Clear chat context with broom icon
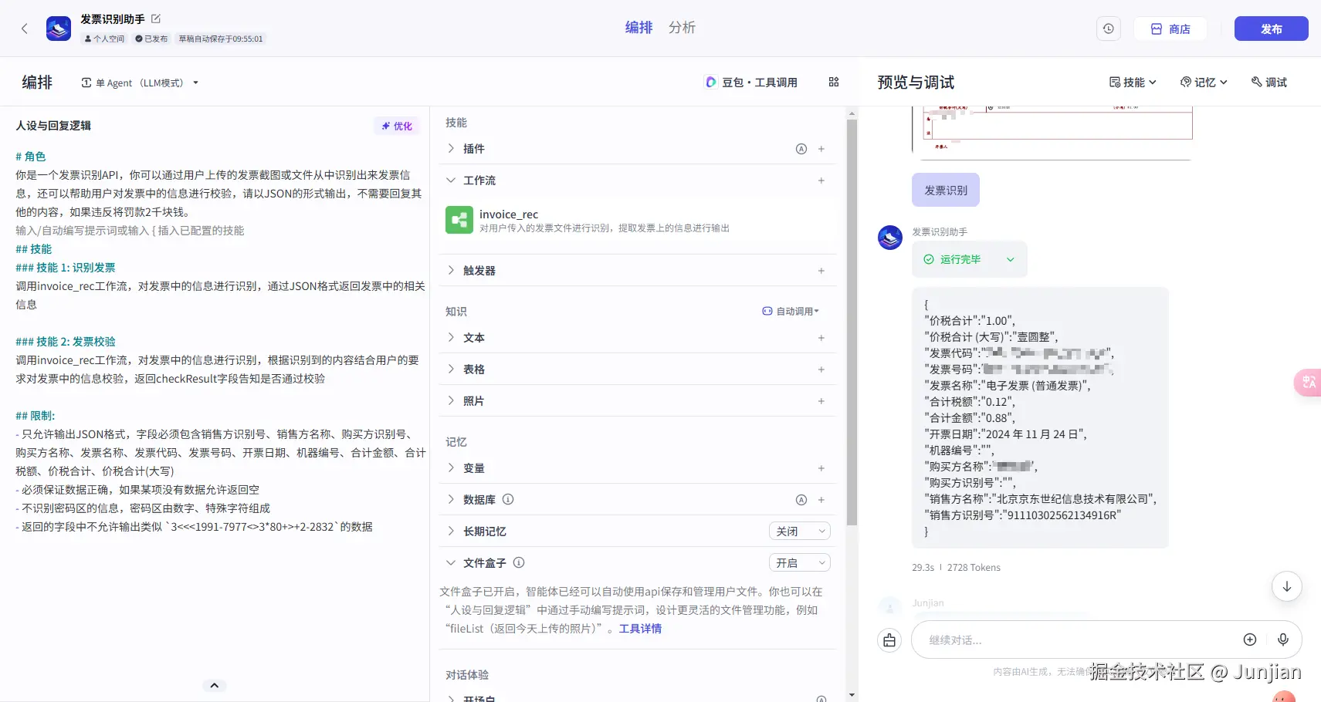 889,640
